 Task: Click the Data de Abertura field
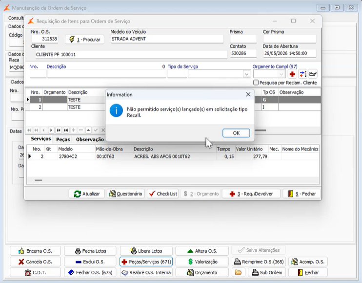[289, 53]
